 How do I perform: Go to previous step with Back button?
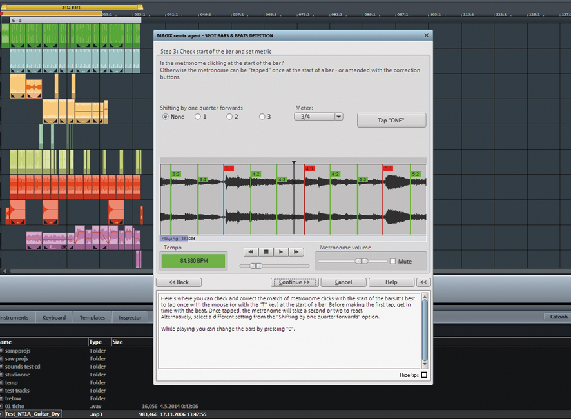[x=179, y=282]
